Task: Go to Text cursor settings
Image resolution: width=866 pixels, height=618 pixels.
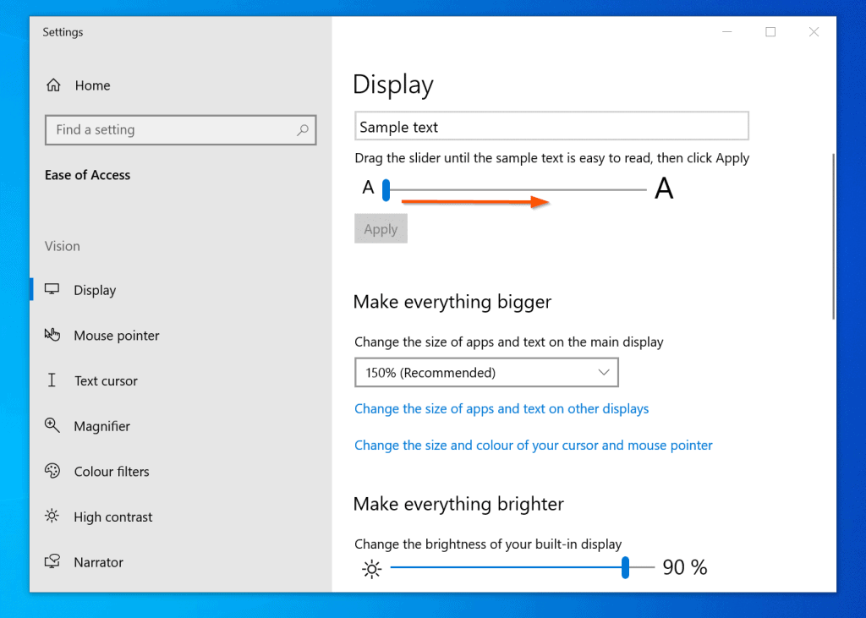Action: point(181,380)
